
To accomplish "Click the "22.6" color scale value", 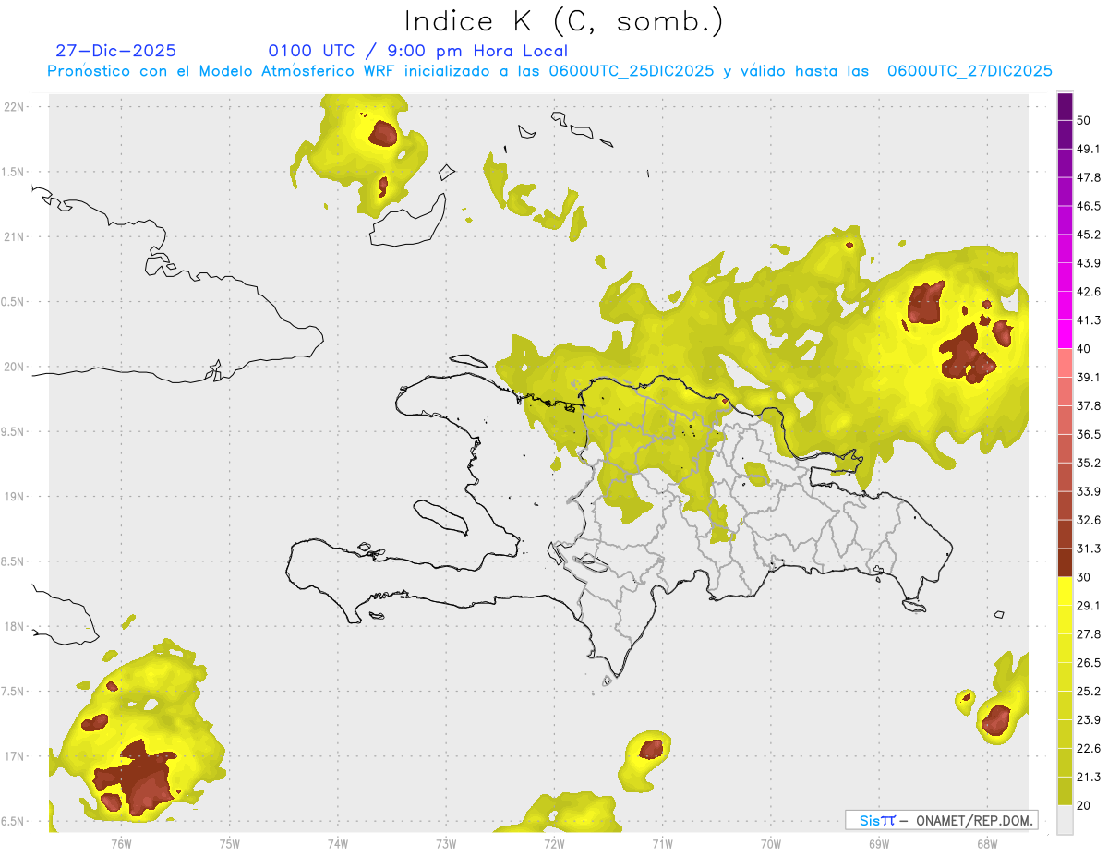I will pyautogui.click(x=1089, y=749).
